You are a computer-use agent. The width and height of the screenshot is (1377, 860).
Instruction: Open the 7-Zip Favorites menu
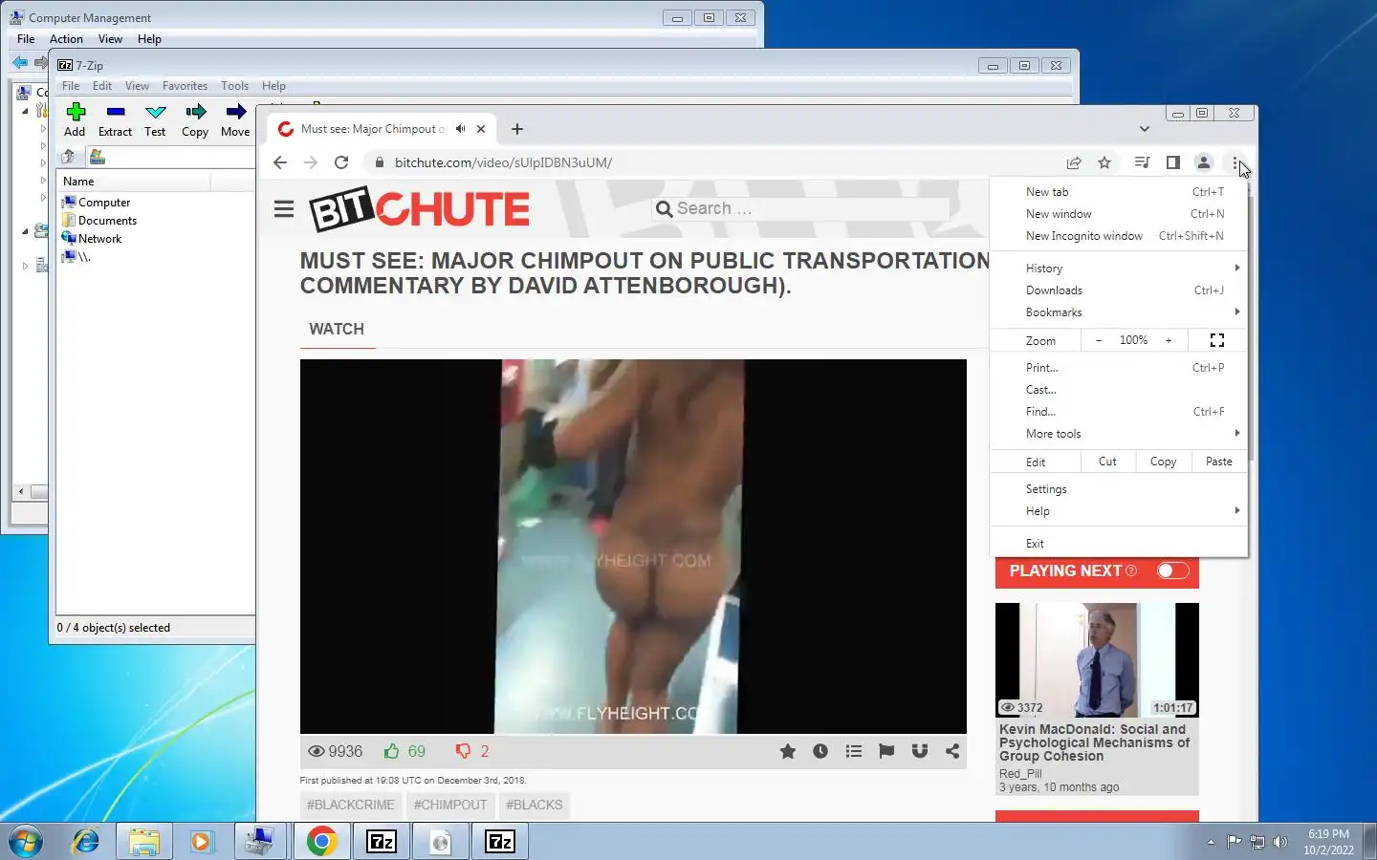coord(185,86)
